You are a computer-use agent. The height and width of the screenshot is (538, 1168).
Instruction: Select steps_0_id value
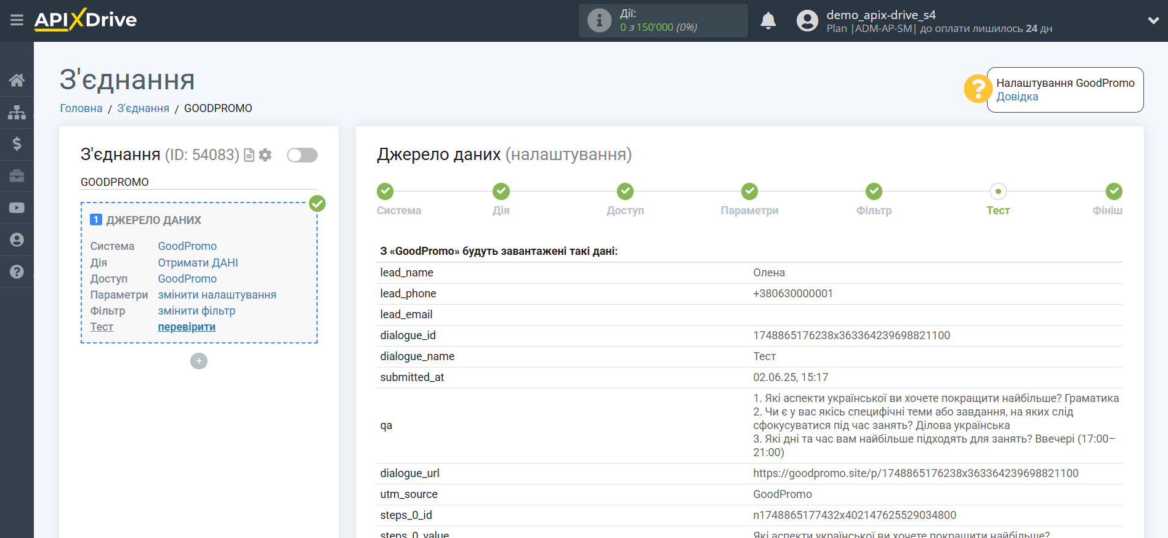point(855,515)
